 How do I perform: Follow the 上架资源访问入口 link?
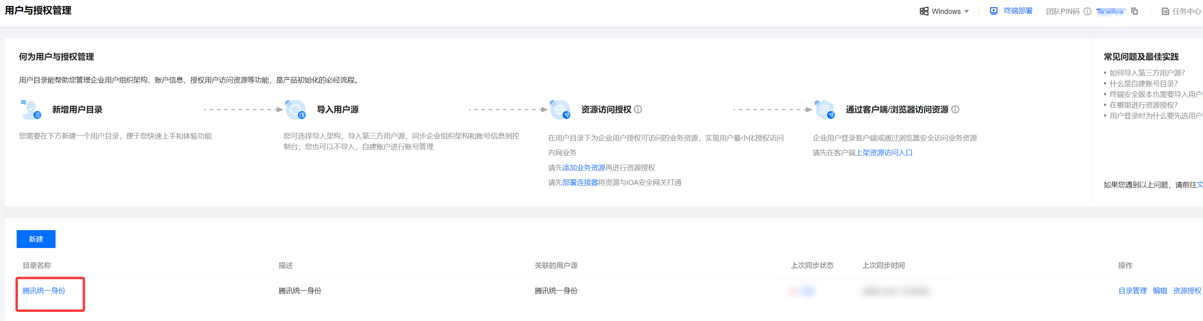pos(884,153)
